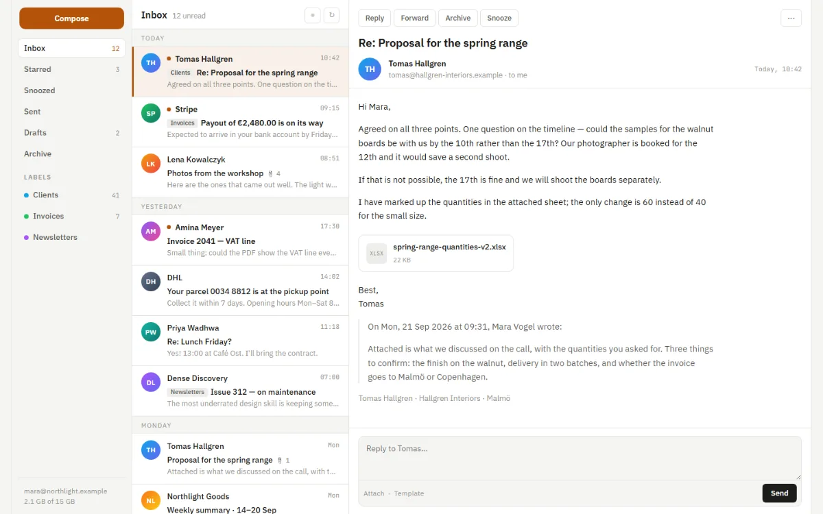The image size is (823, 514).
Task: Click the Tomas Hallgren signature line
Action: tap(434, 398)
